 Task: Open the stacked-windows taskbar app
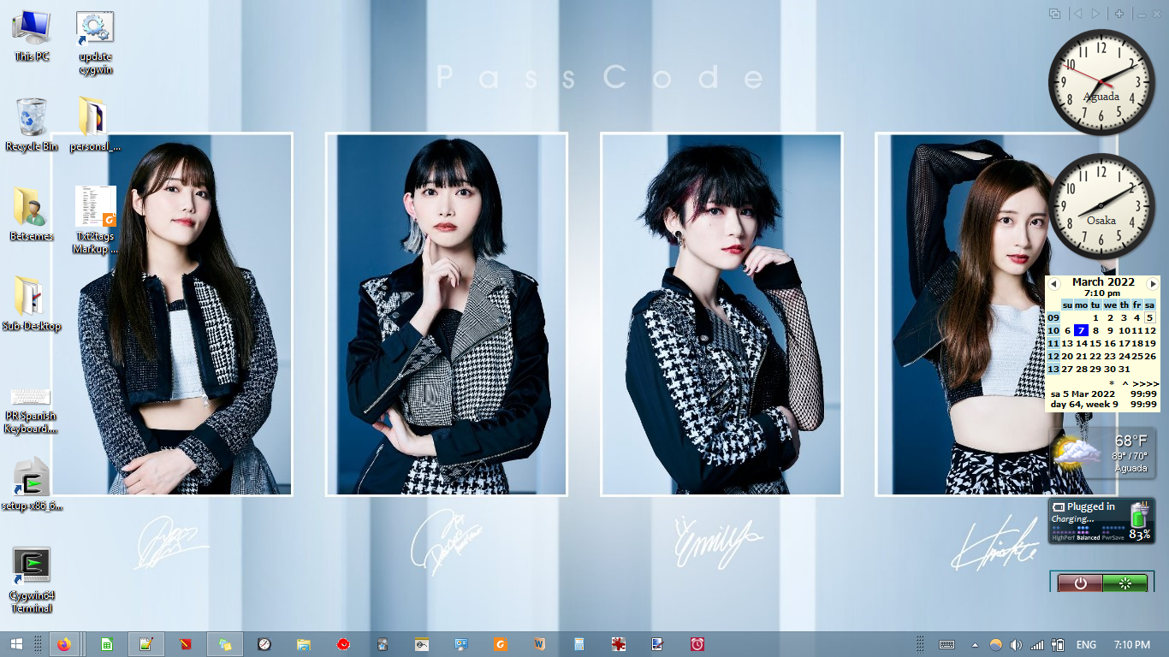tap(225, 644)
